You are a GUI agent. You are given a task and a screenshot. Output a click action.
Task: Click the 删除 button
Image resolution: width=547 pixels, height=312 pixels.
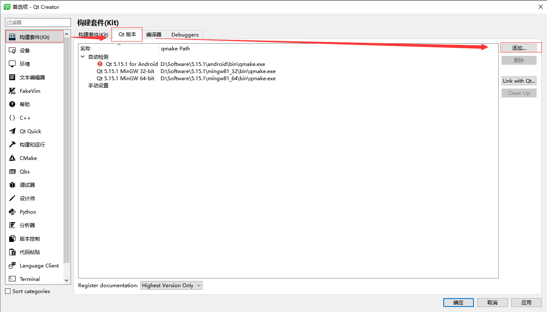click(519, 60)
